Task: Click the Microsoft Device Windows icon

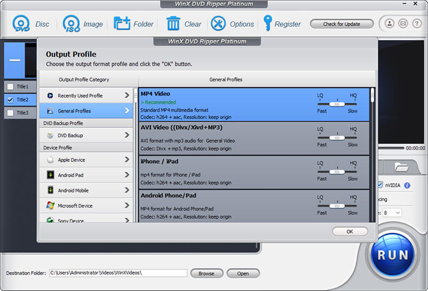Action: tap(50, 205)
